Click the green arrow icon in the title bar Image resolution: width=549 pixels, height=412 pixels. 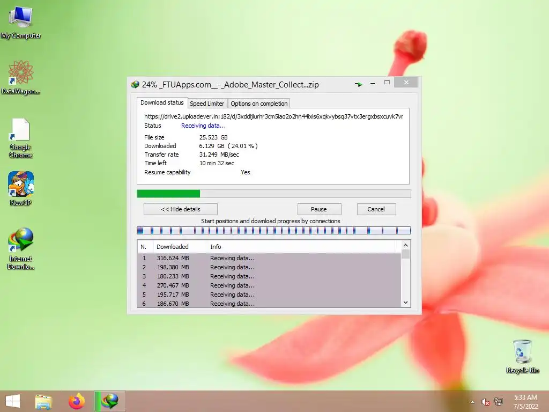coord(359,84)
